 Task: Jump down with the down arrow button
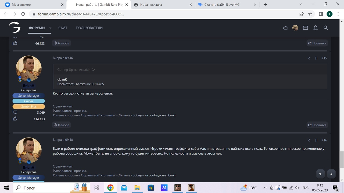pos(331,174)
